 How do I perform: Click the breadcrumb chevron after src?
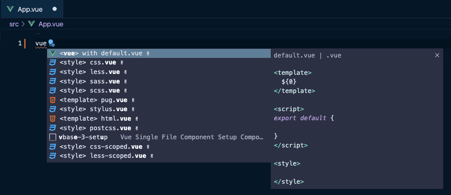click(23, 24)
